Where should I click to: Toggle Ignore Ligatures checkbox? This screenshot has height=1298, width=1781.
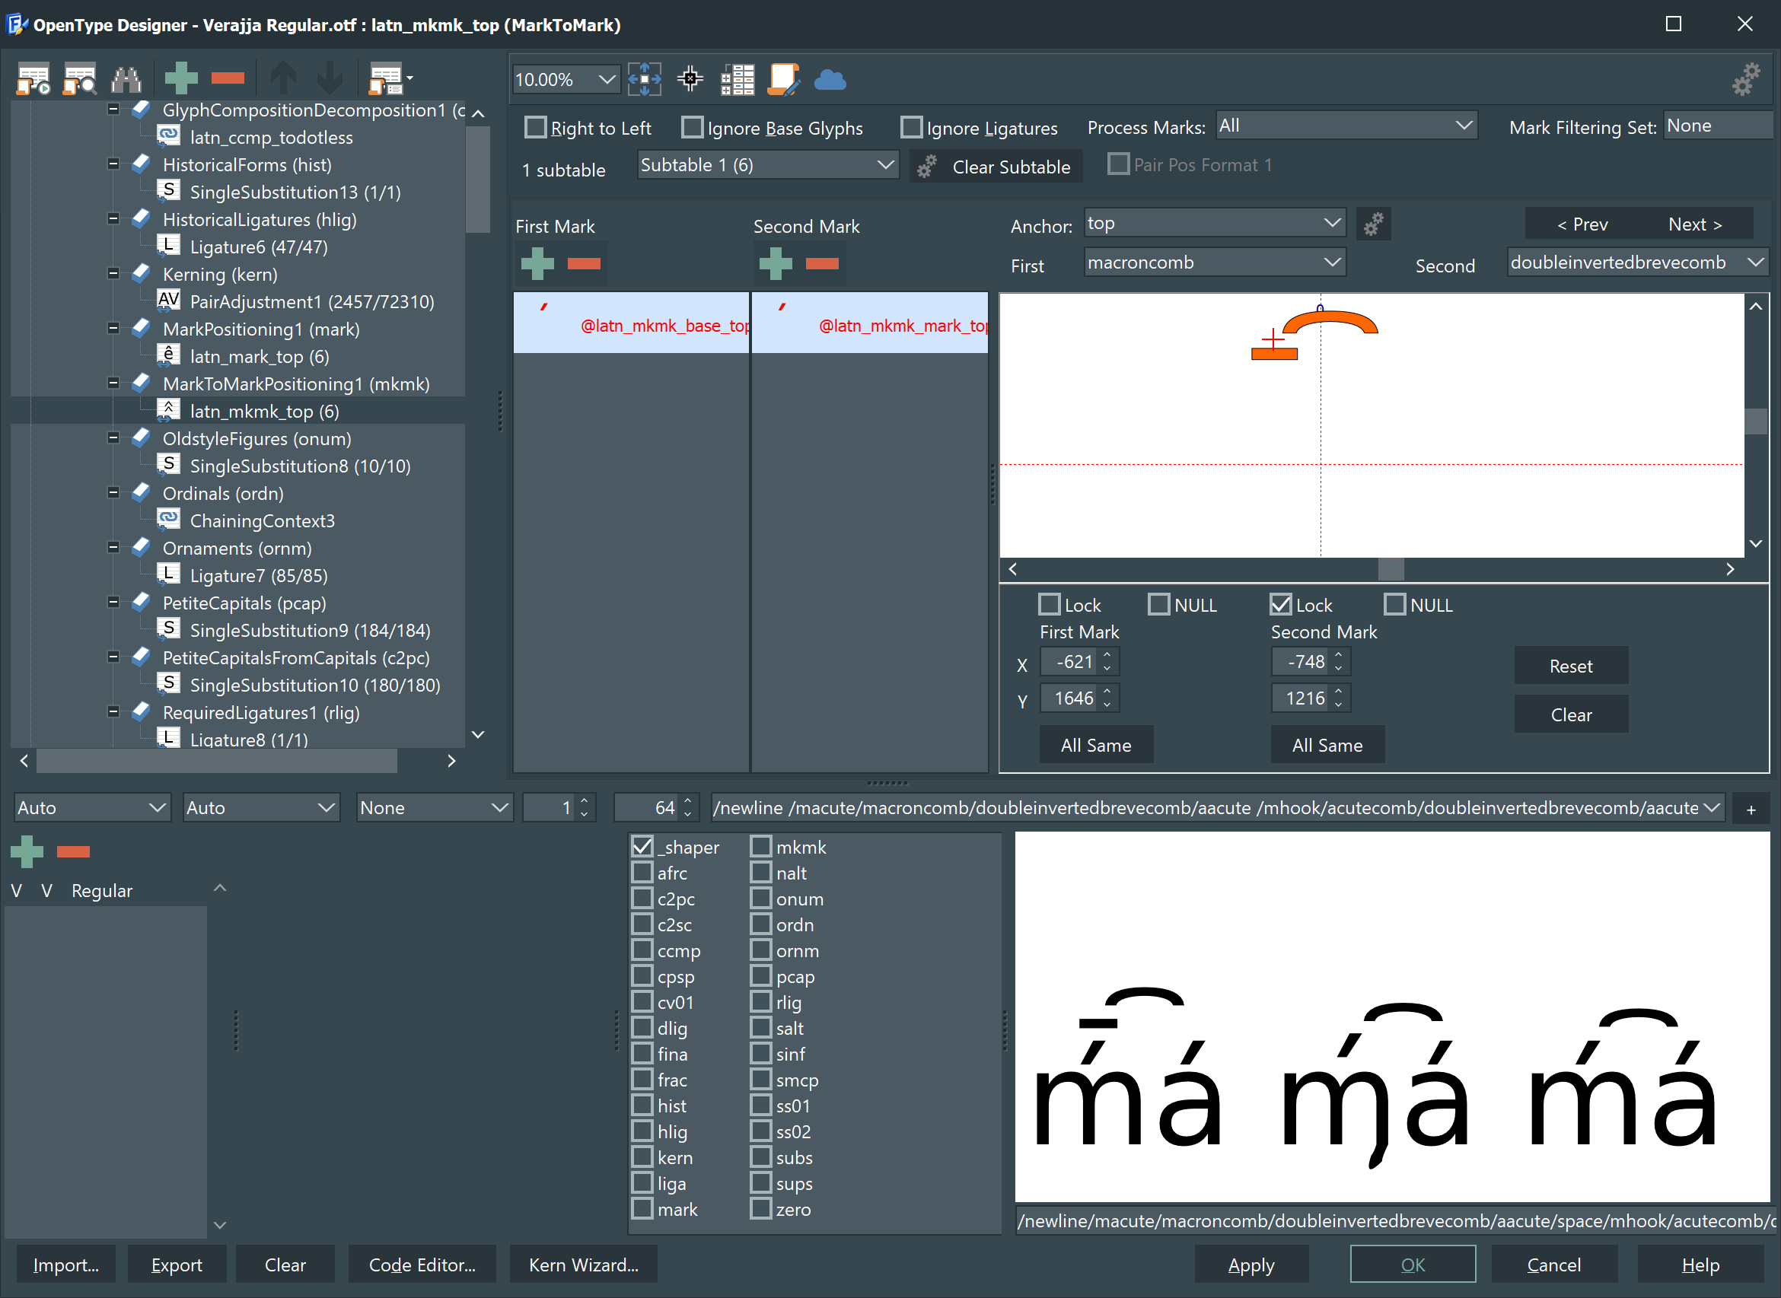912,127
